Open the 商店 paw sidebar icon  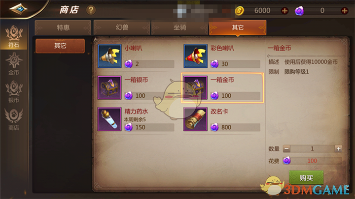(14, 119)
